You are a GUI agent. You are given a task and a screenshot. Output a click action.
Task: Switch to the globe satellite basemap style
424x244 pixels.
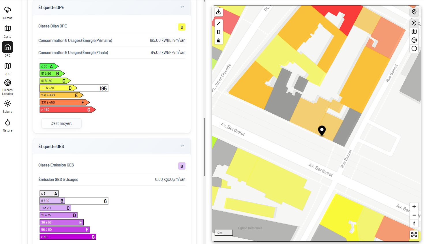[414, 40]
